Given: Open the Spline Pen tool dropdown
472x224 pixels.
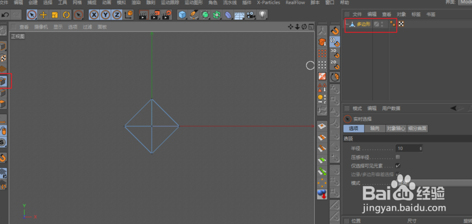Looking at the screenshot, I should 194,15.
